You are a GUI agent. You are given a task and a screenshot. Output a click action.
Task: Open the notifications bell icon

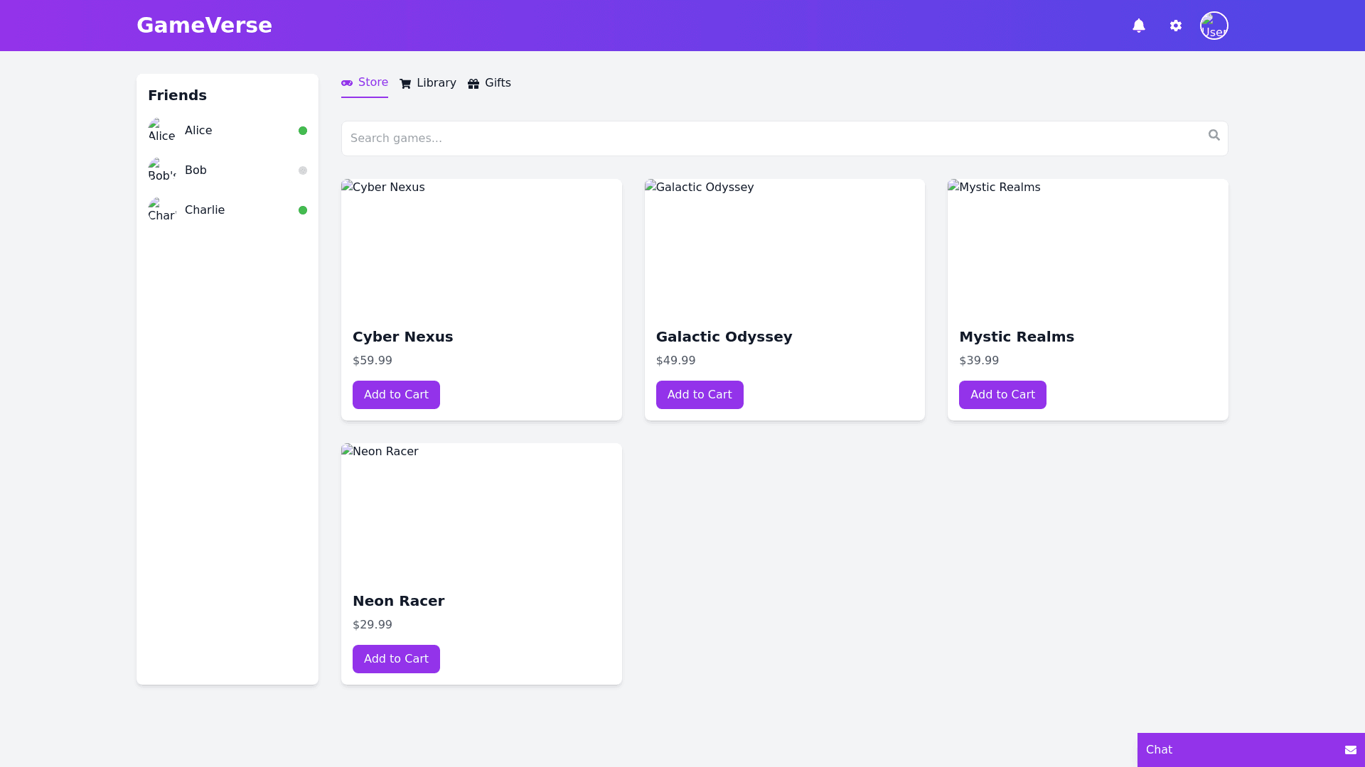(1138, 26)
